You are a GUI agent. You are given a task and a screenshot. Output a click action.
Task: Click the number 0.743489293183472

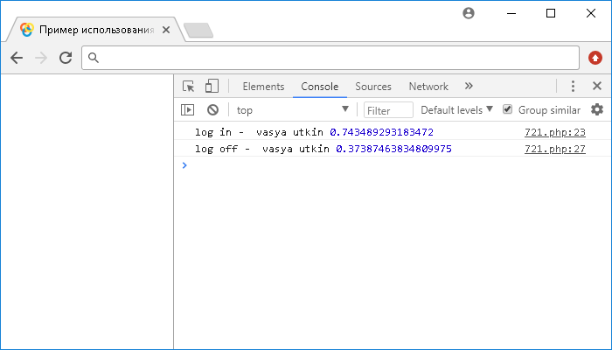pyautogui.click(x=382, y=132)
